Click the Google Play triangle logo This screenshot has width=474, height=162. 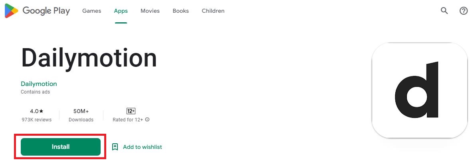(x=11, y=11)
